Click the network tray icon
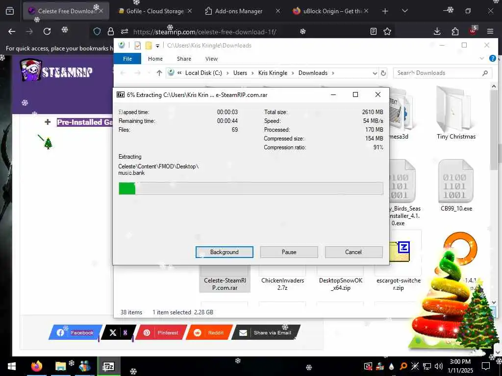 pyautogui.click(x=427, y=366)
